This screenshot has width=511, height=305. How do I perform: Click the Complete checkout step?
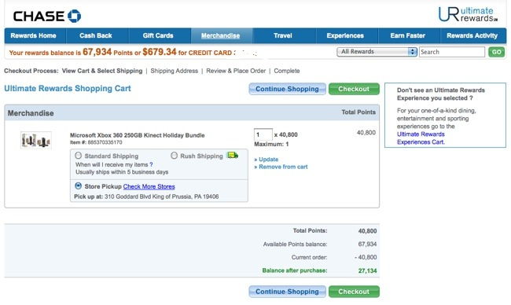(x=287, y=71)
